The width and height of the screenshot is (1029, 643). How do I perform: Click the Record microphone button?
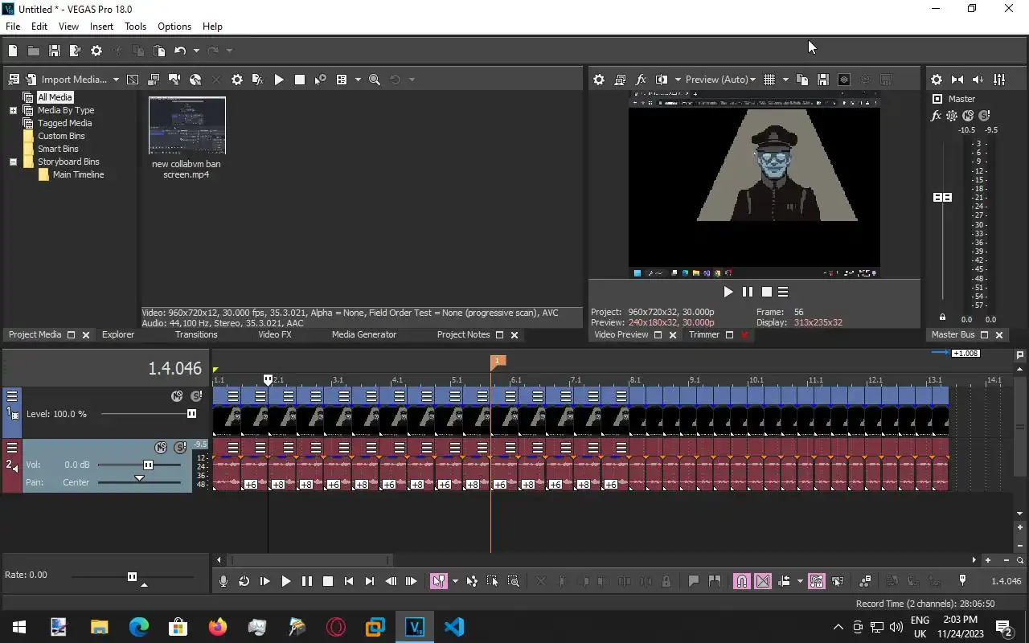223,581
